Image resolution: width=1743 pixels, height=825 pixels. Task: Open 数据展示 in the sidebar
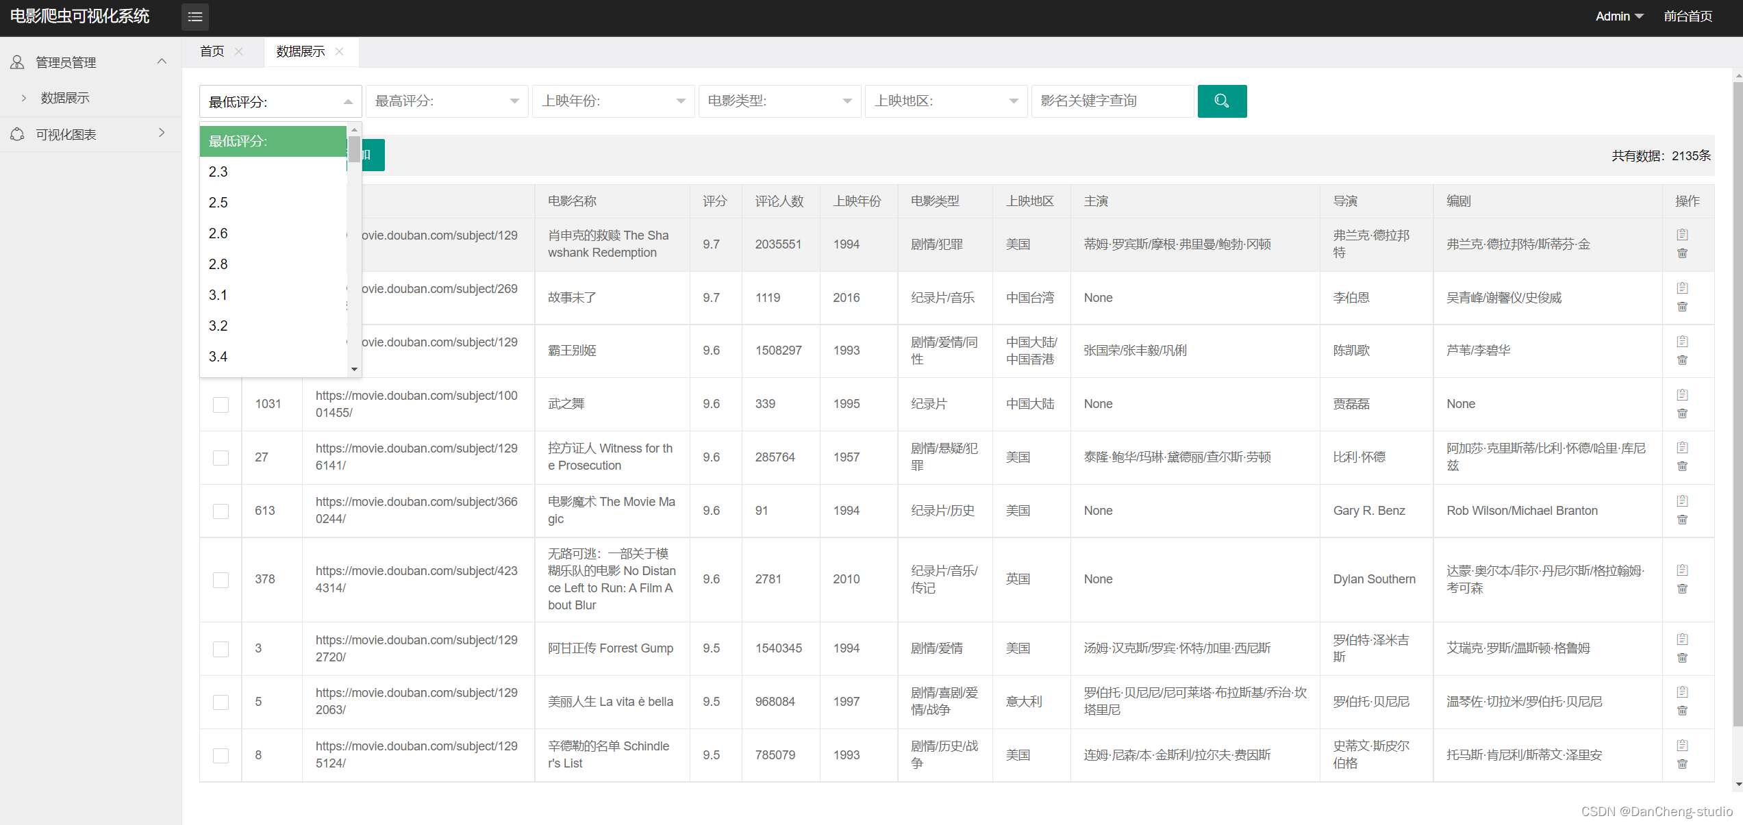pos(65,98)
